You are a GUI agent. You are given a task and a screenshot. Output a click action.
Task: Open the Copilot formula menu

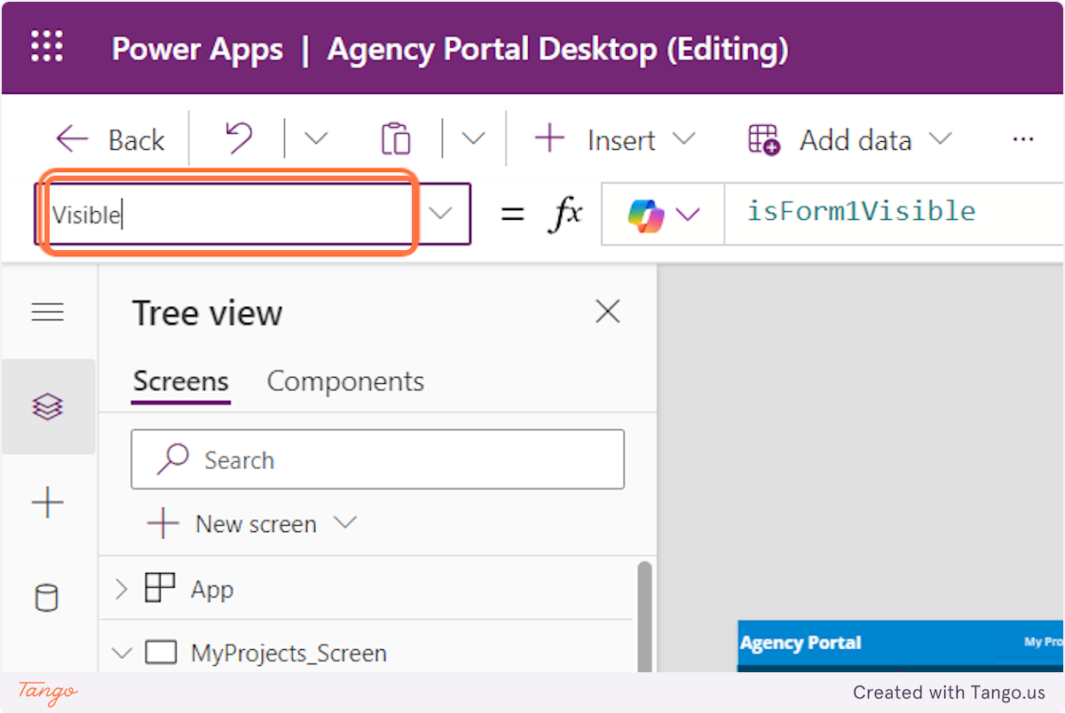(664, 215)
